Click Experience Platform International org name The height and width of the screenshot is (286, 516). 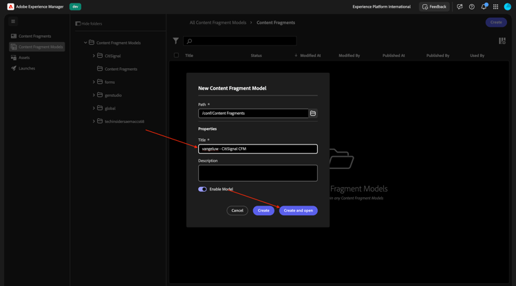pyautogui.click(x=381, y=7)
